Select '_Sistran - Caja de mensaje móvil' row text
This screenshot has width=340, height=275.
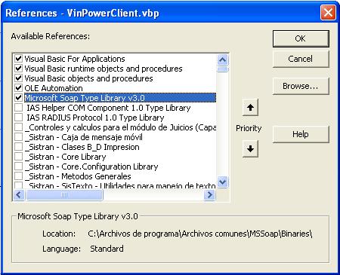coord(84,137)
